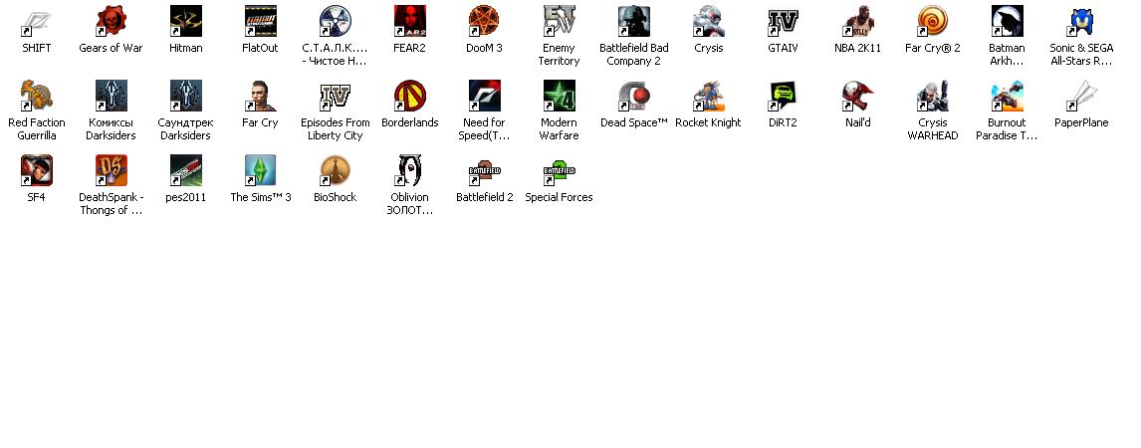
Task: Select Sonic & SEGA All-Stars icon
Action: point(1081,21)
